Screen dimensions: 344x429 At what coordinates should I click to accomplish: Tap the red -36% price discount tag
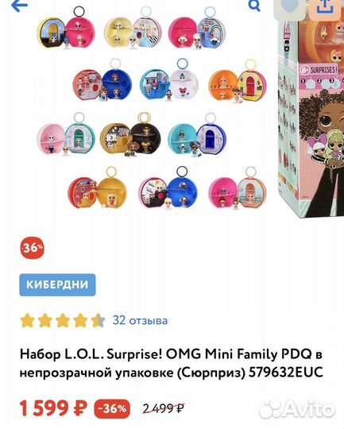pos(112,409)
